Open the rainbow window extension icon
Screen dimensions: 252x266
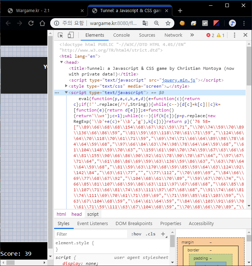[x=194, y=23]
